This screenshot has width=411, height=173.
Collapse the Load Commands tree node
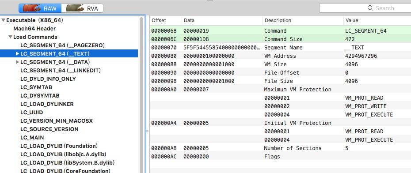coord(10,37)
